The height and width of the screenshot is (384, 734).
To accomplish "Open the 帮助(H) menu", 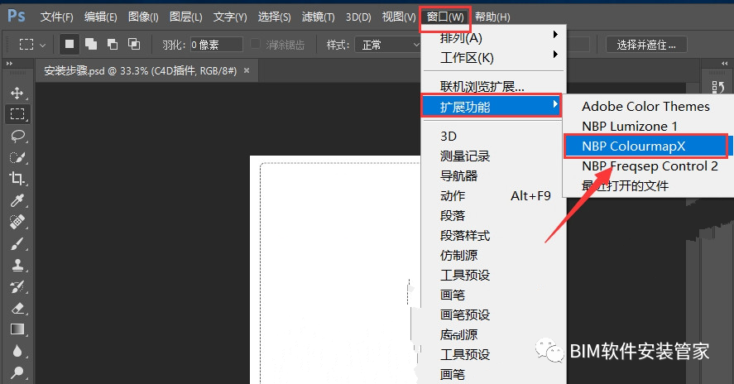I will [x=492, y=17].
